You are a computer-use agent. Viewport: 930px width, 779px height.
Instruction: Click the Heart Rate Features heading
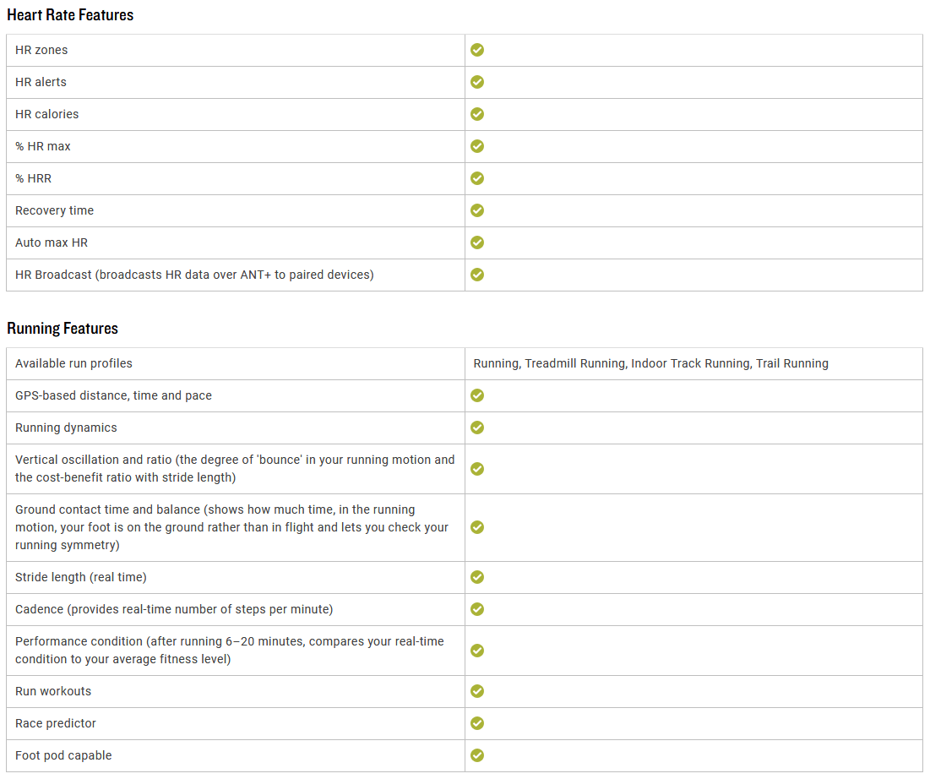70,15
